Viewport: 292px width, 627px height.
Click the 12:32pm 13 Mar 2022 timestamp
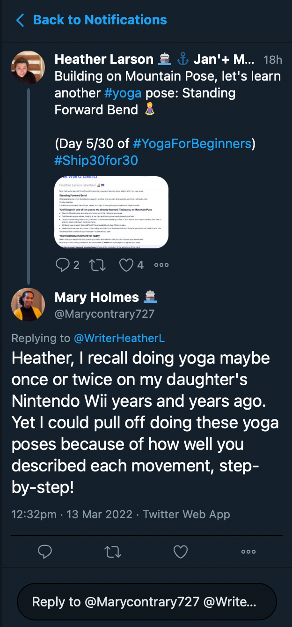point(73,514)
